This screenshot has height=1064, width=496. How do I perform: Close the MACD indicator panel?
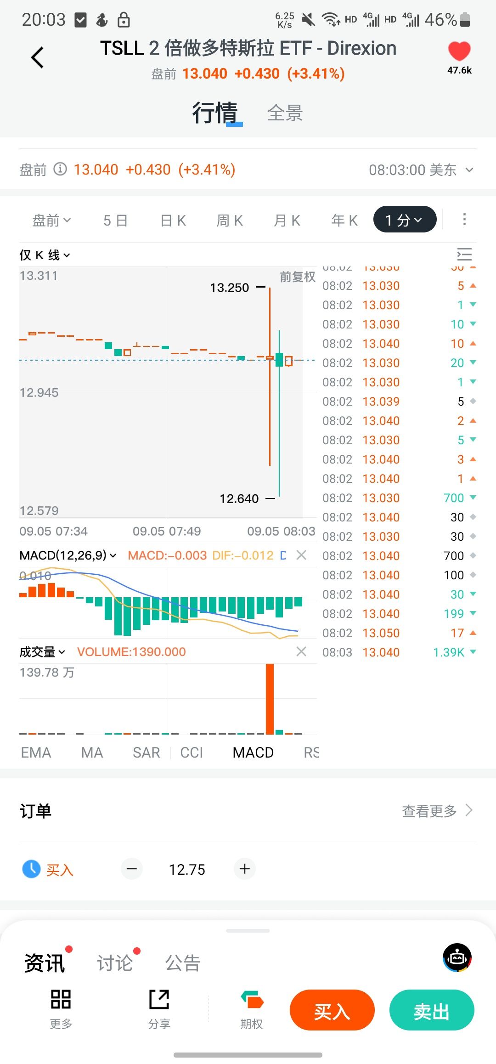(x=301, y=555)
